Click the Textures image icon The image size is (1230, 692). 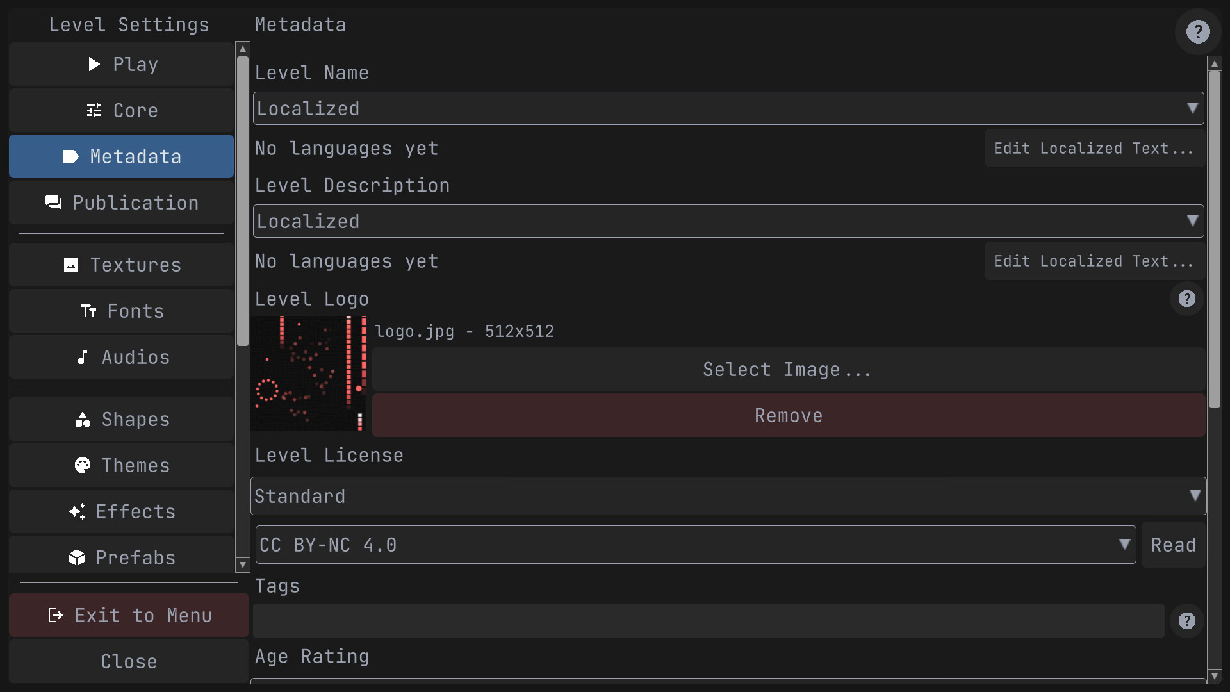click(x=71, y=265)
